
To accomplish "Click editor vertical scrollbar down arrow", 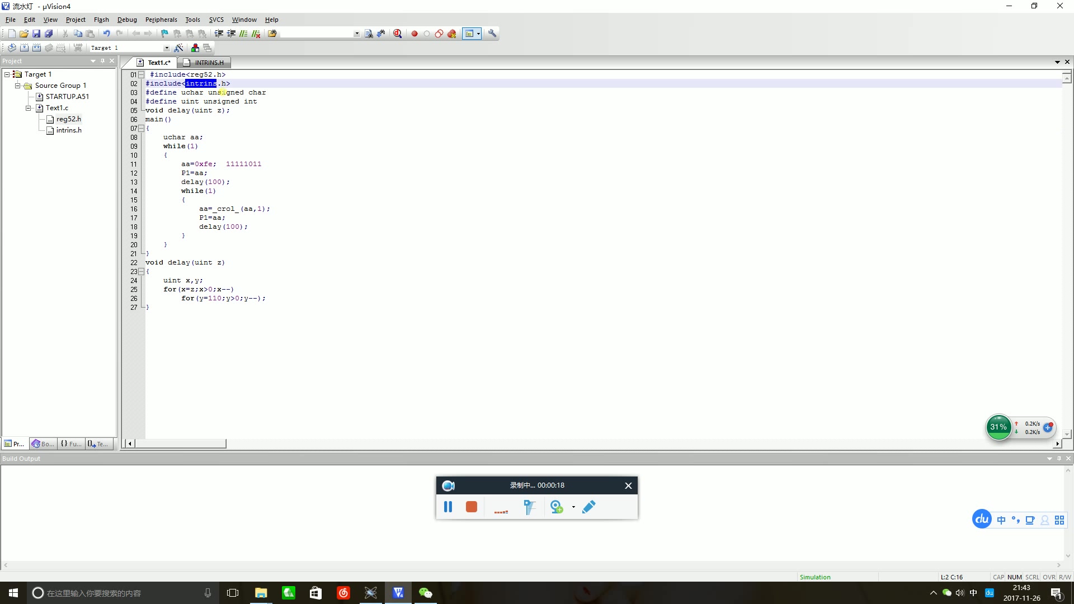I will [1067, 434].
